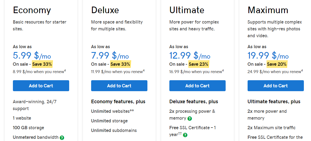Add the Economy plan to cart
The width and height of the screenshot is (311, 141).
[41, 86]
